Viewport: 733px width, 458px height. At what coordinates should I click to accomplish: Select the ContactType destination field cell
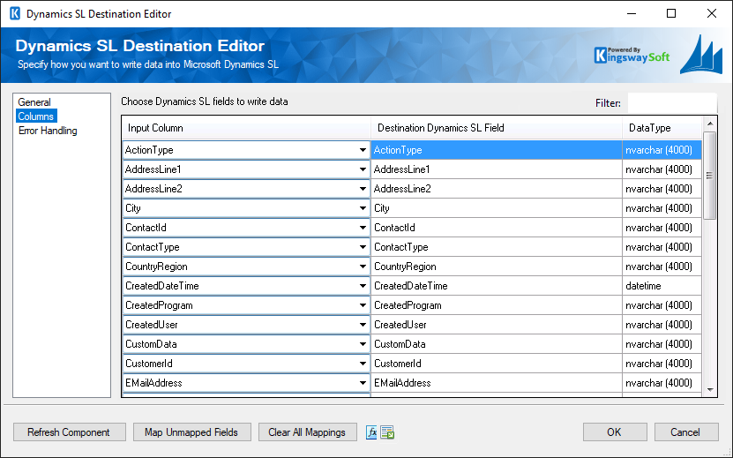pos(497,247)
